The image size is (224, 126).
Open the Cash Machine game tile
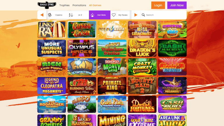tap(172, 48)
